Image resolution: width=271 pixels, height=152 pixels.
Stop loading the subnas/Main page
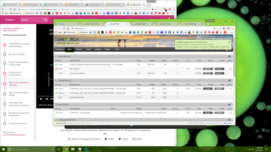point(64,28)
